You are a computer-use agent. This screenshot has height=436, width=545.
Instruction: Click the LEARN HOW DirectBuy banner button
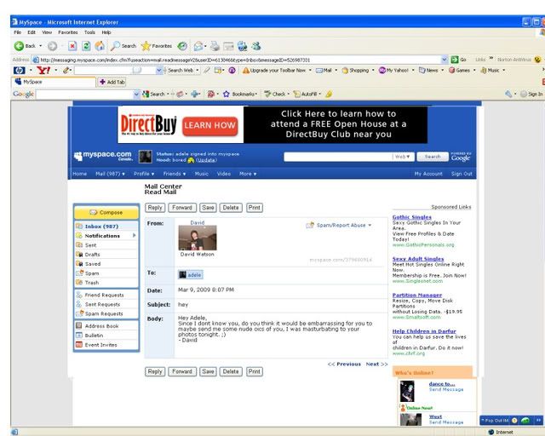(210, 125)
